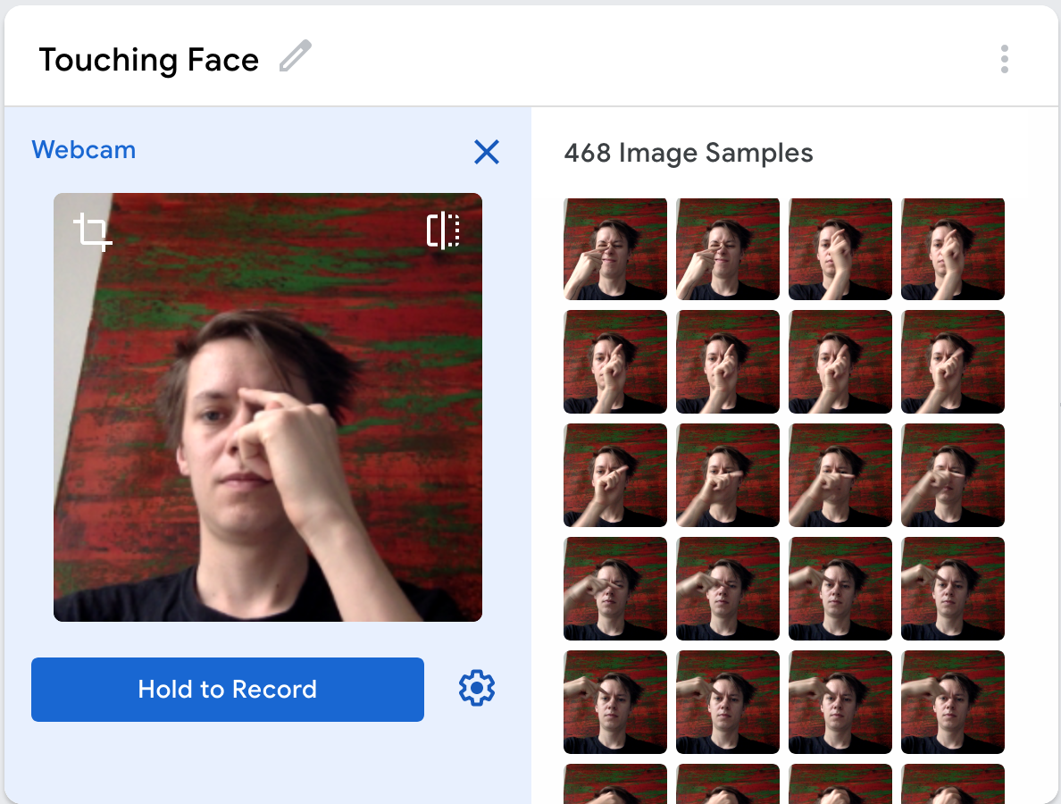
Task: Select first sample thumbnail in fifth row
Action: click(x=615, y=702)
